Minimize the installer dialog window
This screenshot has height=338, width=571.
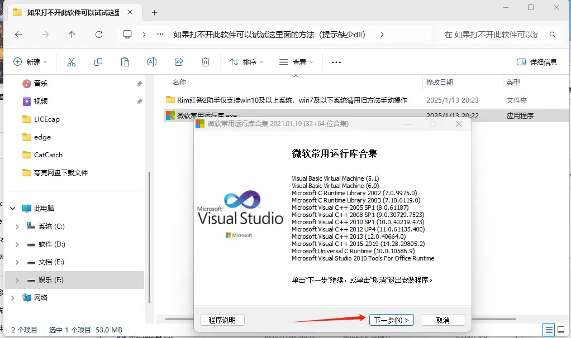(408, 124)
